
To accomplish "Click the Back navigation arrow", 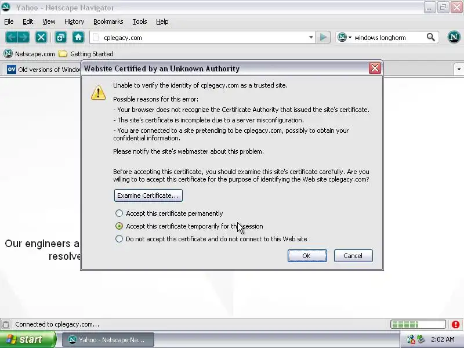I will pyautogui.click(x=12, y=38).
